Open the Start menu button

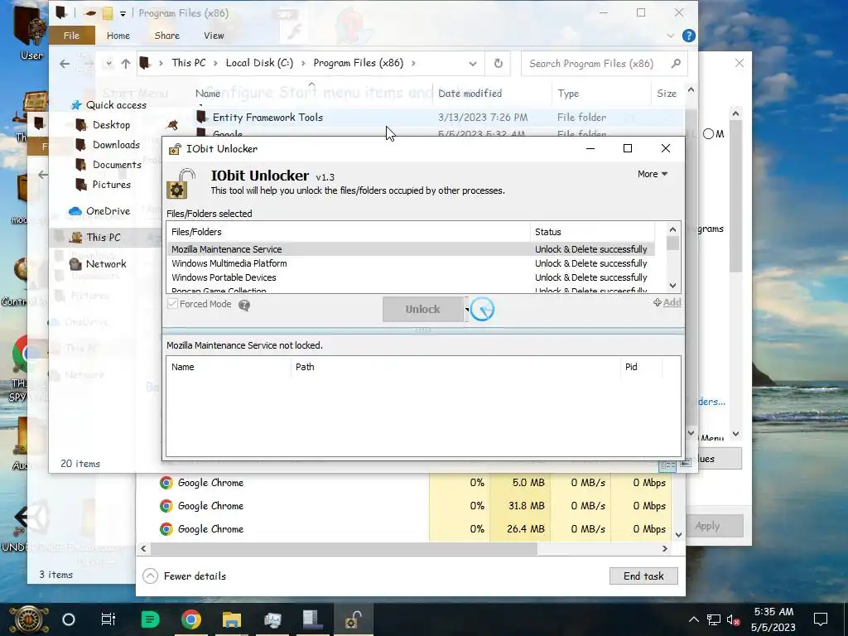coord(28,619)
